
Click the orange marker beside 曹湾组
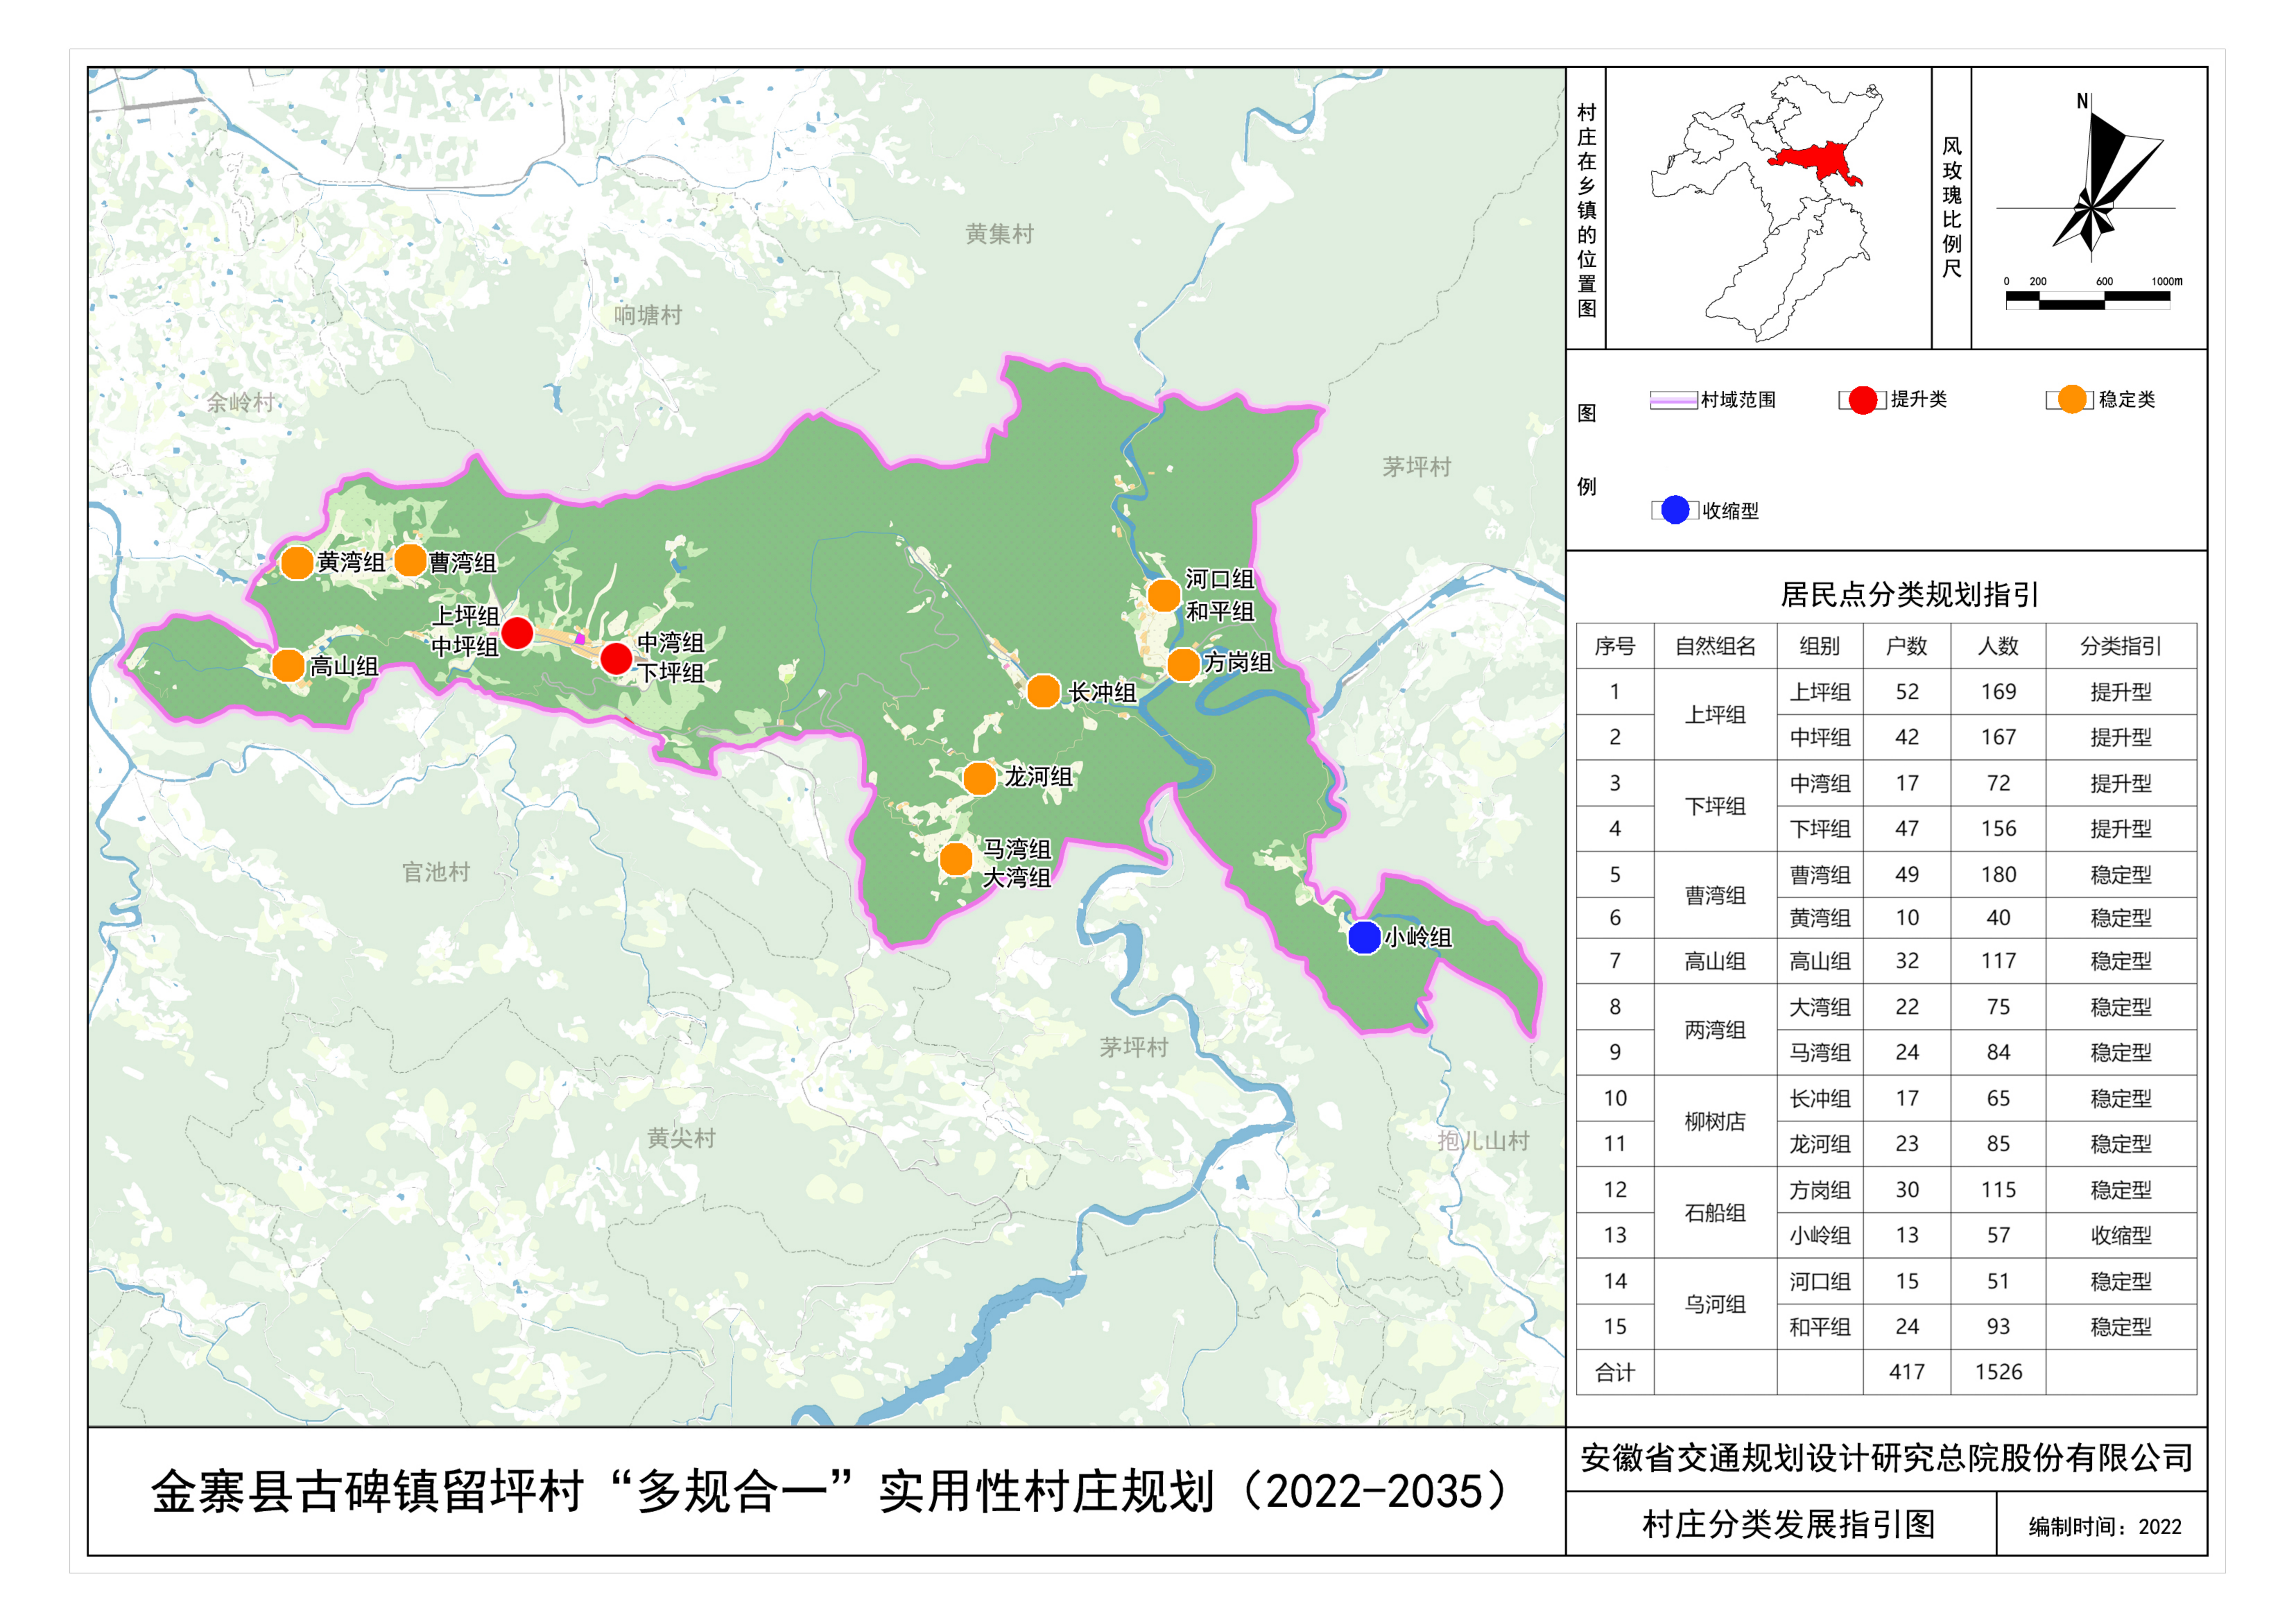point(410,560)
